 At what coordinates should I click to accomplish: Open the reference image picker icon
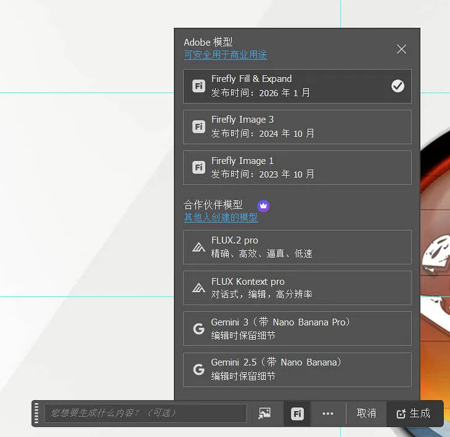click(264, 413)
